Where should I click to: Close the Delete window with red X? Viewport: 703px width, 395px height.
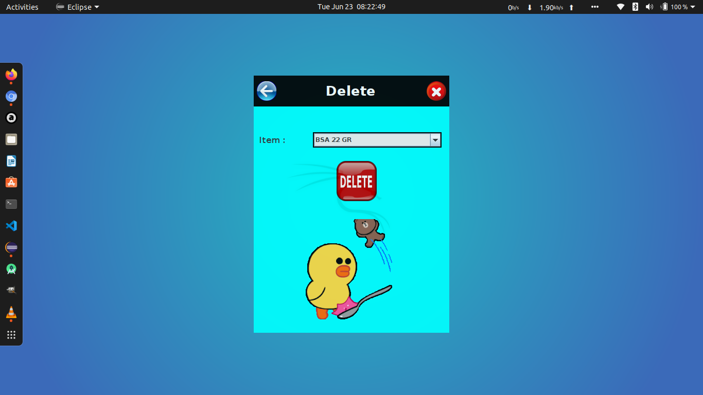[x=436, y=92]
